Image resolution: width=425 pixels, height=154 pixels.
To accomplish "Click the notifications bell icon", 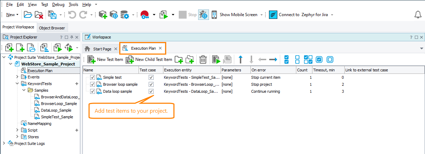I will [x=418, y=15].
